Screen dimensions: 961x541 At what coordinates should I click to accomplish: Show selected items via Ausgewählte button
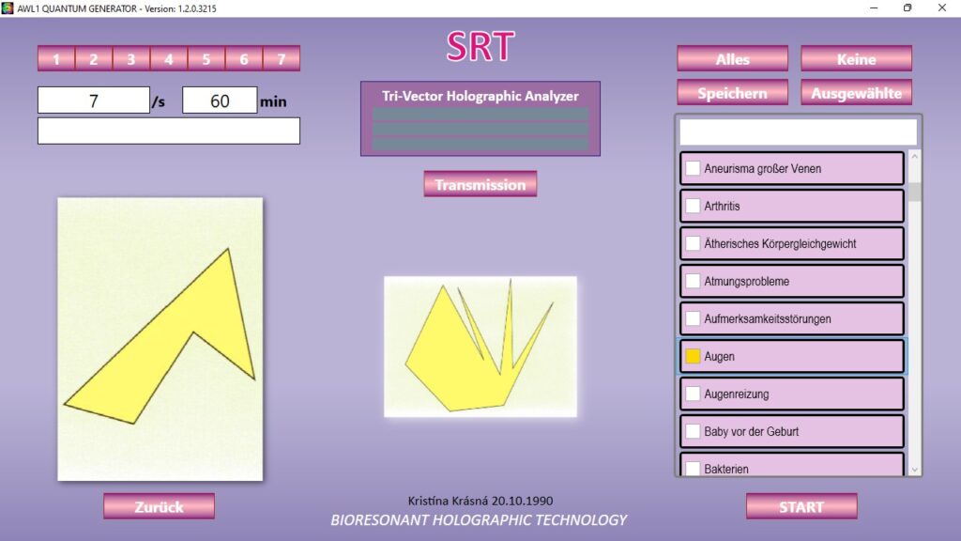pos(856,93)
